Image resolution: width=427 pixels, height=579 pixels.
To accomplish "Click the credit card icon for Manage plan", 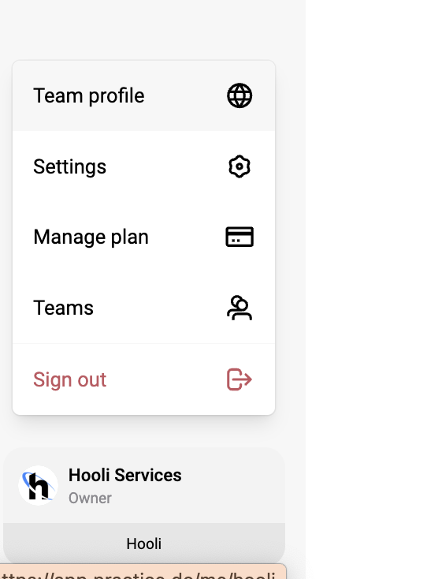I will tap(239, 237).
